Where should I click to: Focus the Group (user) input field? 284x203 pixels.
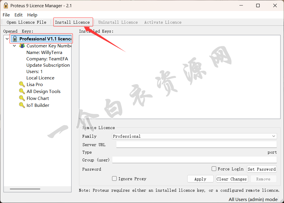[x=194, y=160]
